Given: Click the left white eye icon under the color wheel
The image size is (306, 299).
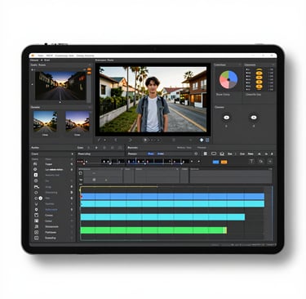Looking at the screenshot, I should point(226,118).
